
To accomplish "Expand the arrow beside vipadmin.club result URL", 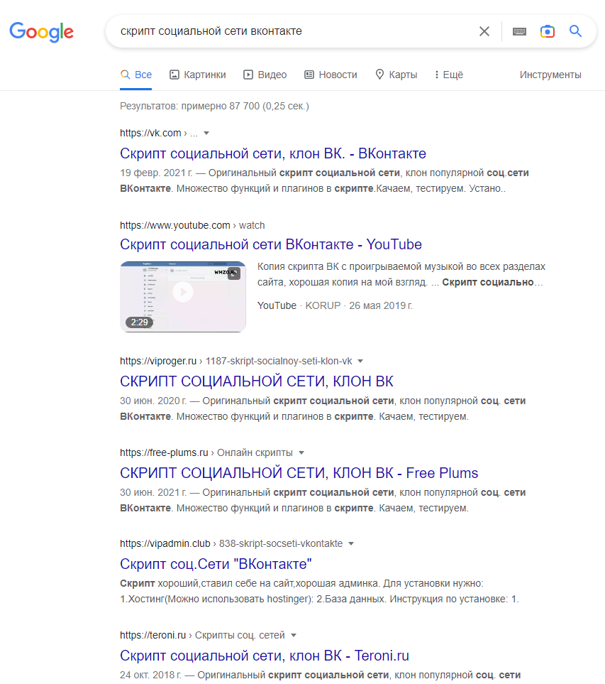I will pyautogui.click(x=351, y=543).
